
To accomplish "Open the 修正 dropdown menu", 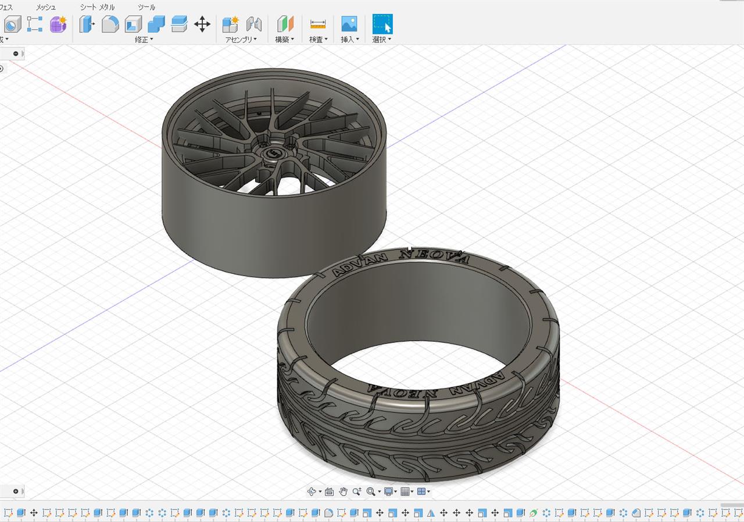I will click(144, 40).
